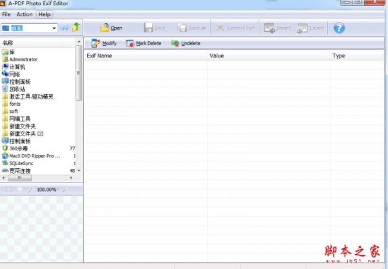Open the Help menu

(x=44, y=14)
